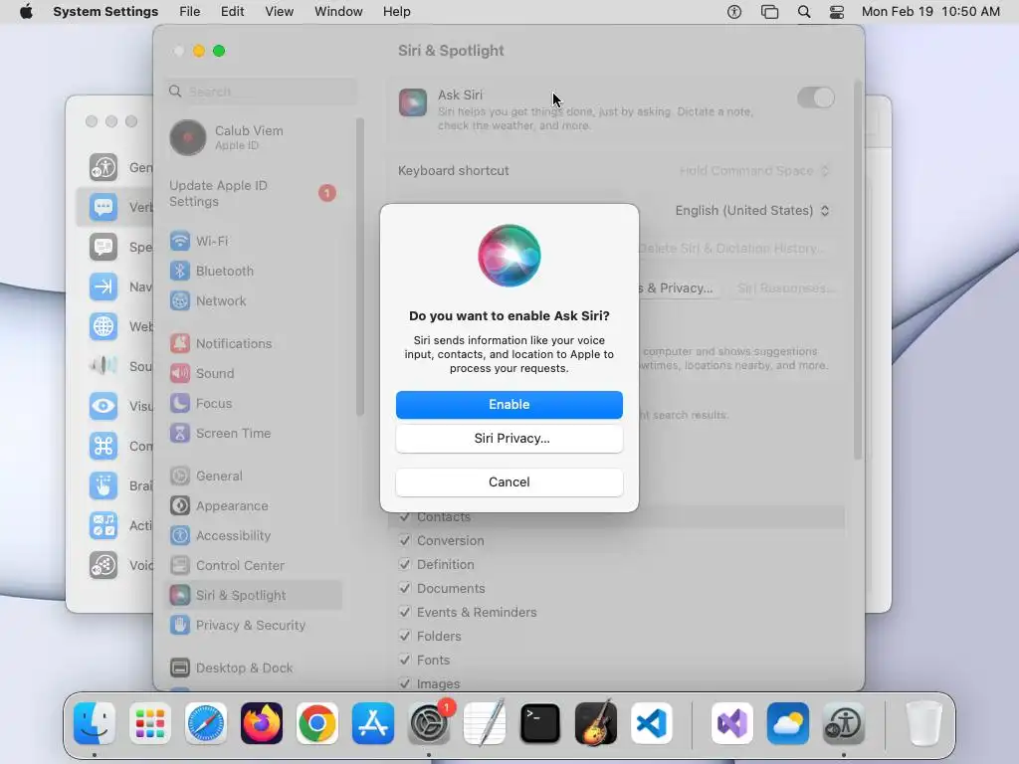The width and height of the screenshot is (1019, 764).
Task: Open Google Chrome from the Dock
Action: coord(317,723)
